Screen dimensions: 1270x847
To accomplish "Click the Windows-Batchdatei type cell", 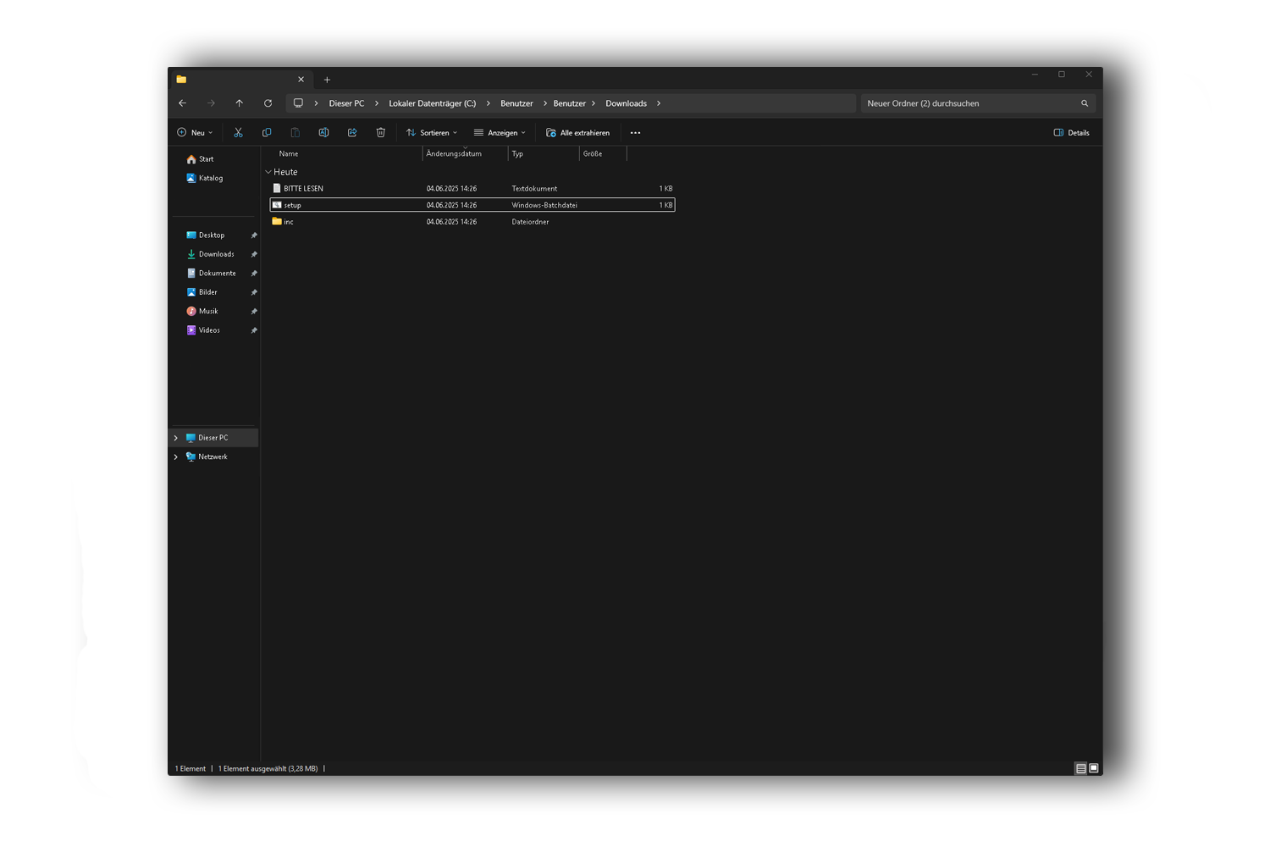I will tap(544, 205).
